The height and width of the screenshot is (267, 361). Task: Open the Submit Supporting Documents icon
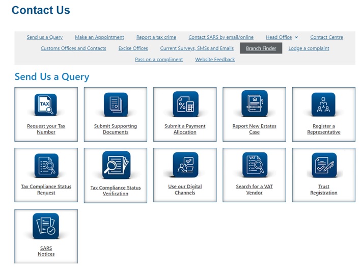(x=116, y=105)
